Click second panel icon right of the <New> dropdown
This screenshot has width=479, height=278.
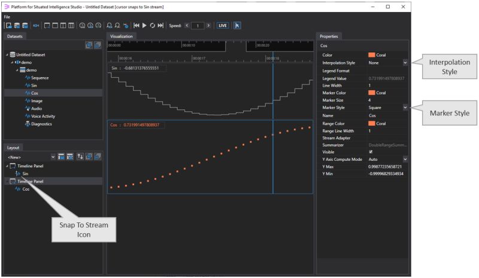[x=70, y=157]
